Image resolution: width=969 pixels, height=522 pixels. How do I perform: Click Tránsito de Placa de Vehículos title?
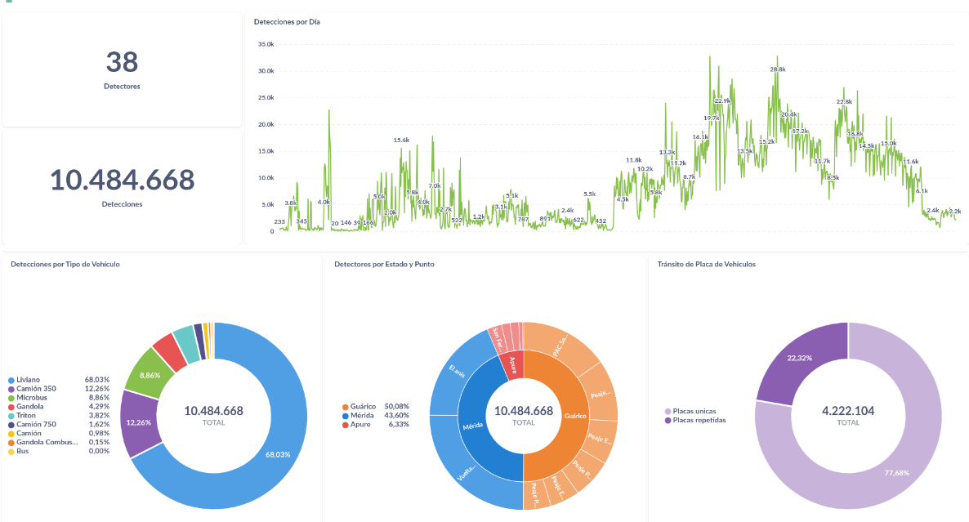pyautogui.click(x=706, y=264)
